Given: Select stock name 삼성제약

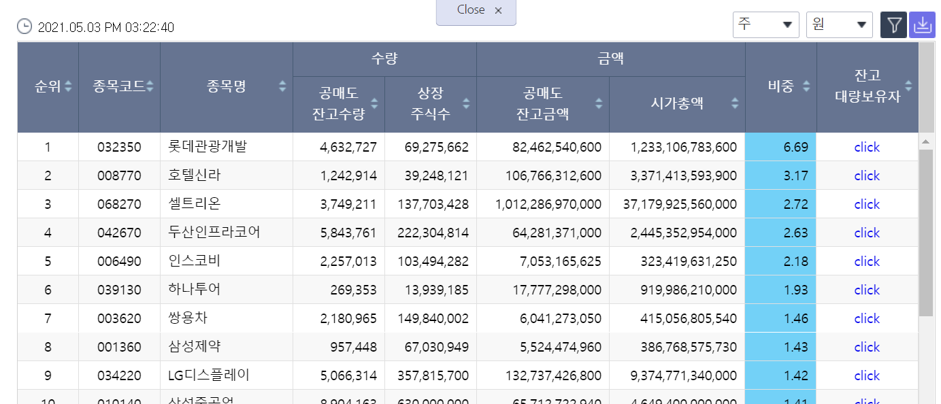Looking at the screenshot, I should click(x=194, y=347).
